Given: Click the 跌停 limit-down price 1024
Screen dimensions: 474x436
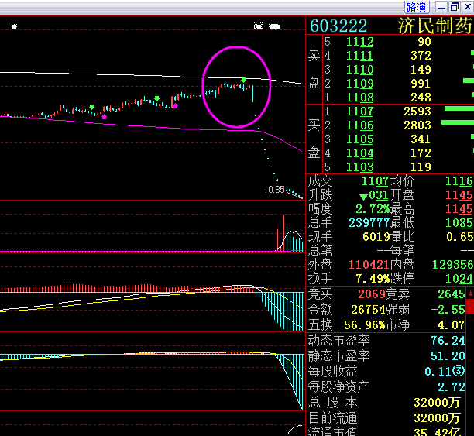Looking at the screenshot, I should click(x=459, y=279).
